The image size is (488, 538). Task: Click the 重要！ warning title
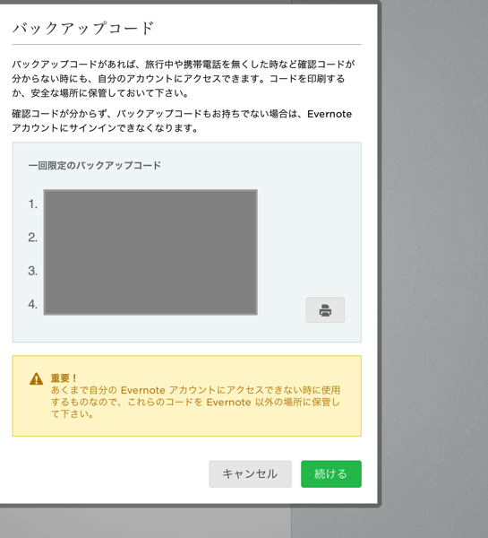click(64, 378)
